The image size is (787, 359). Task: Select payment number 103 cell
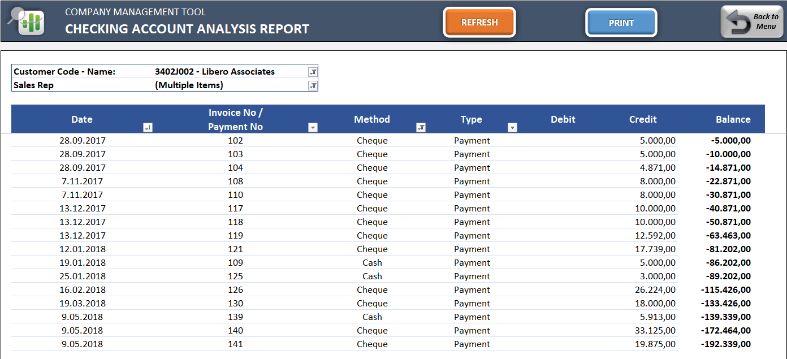235,154
